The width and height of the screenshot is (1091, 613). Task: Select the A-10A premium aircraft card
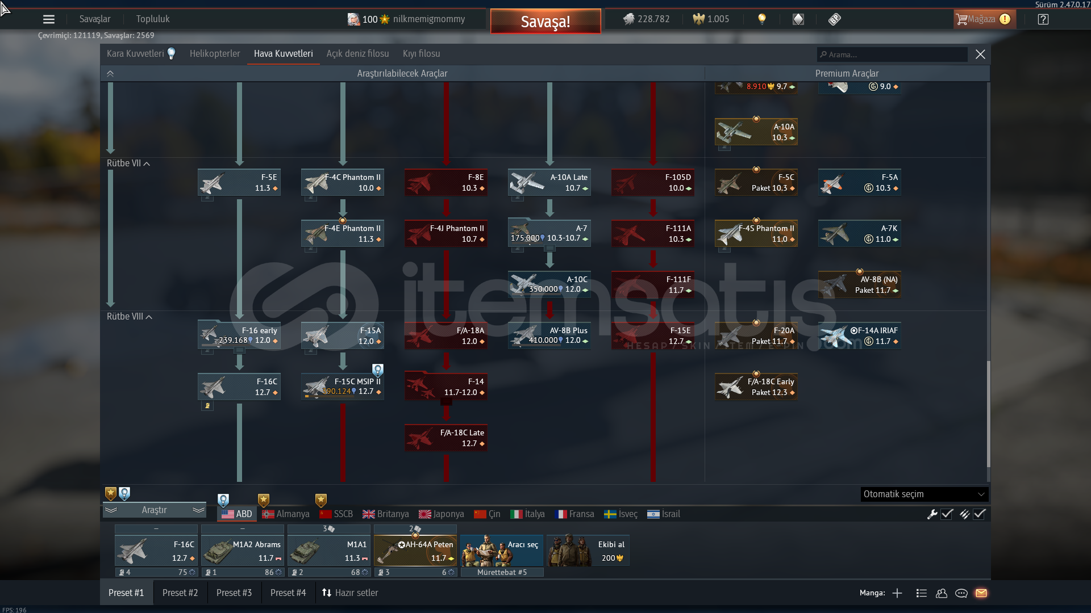(756, 132)
